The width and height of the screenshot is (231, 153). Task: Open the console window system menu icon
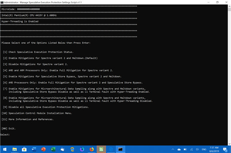(x=2, y=3)
